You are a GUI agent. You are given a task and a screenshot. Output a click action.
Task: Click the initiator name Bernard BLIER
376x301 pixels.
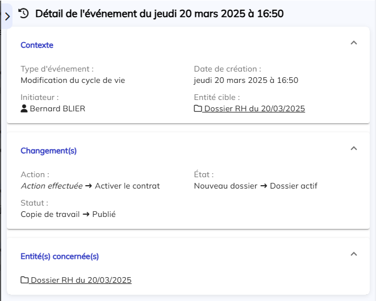pyautogui.click(x=57, y=108)
